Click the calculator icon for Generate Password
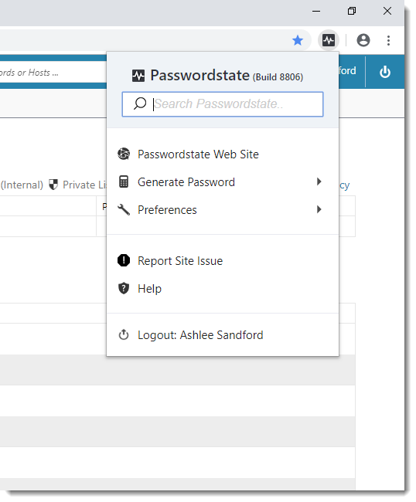416x502 pixels. click(x=124, y=181)
